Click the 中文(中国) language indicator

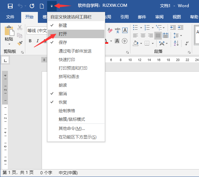click(x=68, y=173)
